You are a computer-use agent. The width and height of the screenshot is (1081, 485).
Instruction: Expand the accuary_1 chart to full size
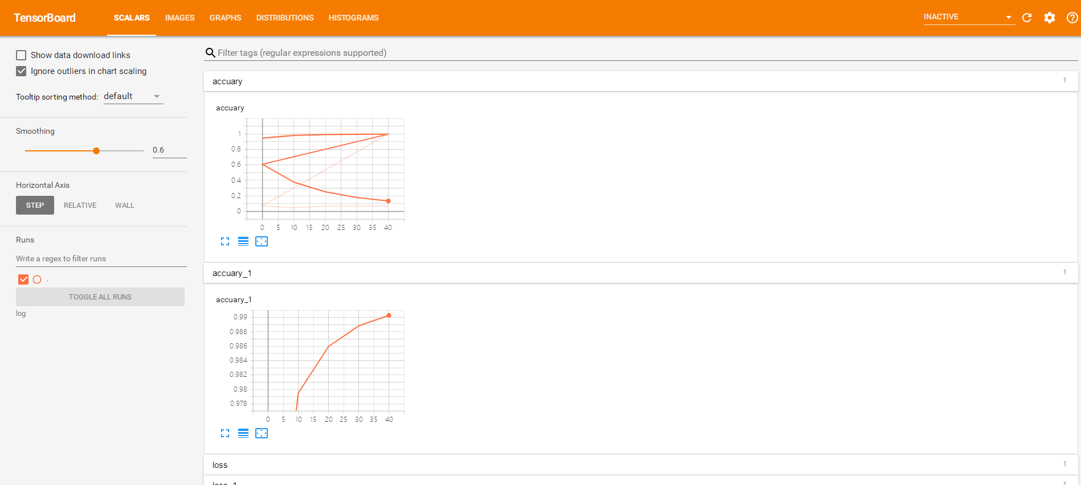225,433
